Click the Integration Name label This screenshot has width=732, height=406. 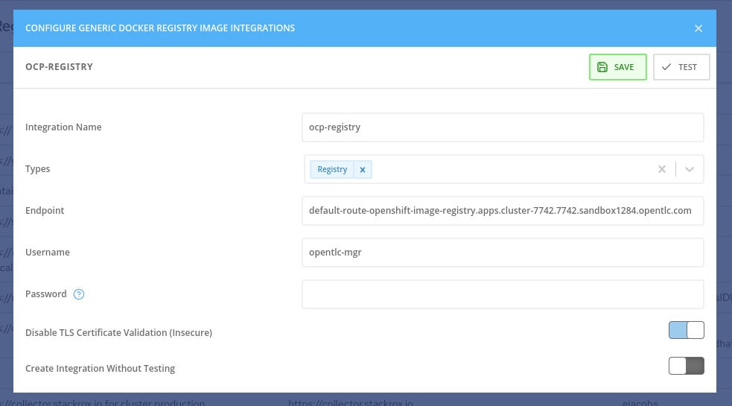[x=63, y=127]
